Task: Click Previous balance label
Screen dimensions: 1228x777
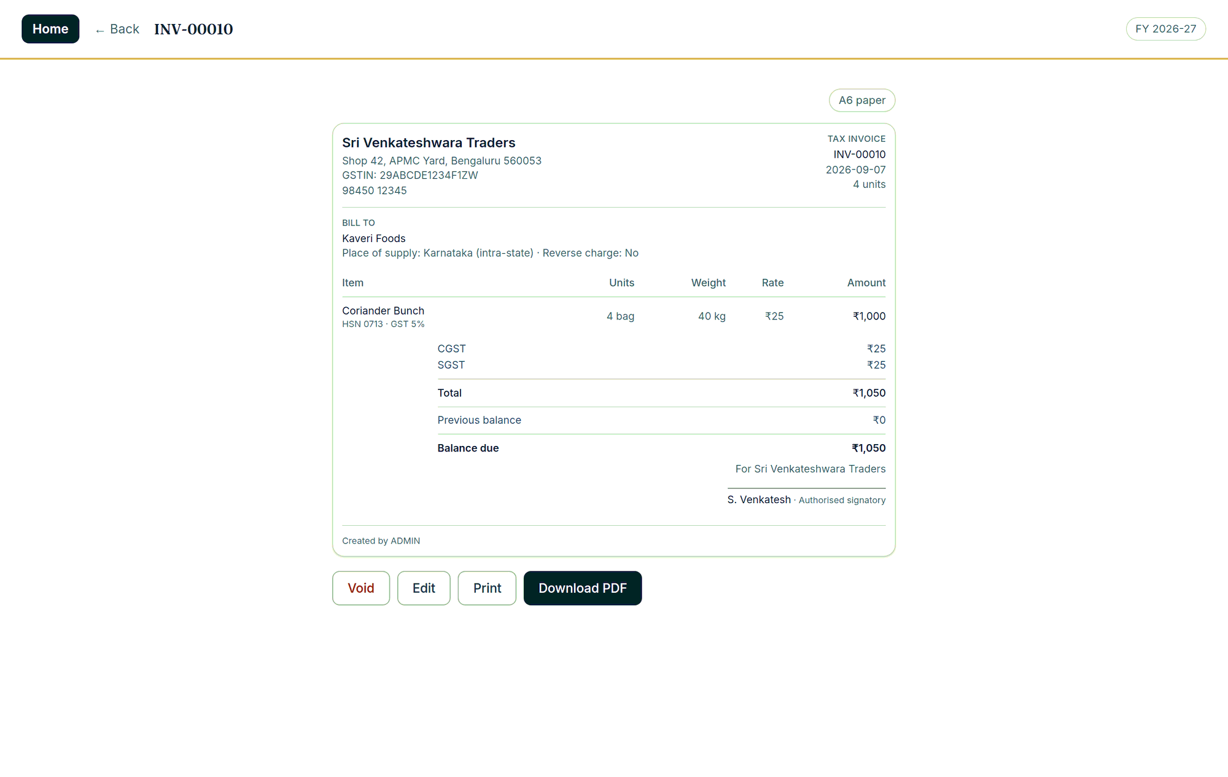Action: coord(479,420)
